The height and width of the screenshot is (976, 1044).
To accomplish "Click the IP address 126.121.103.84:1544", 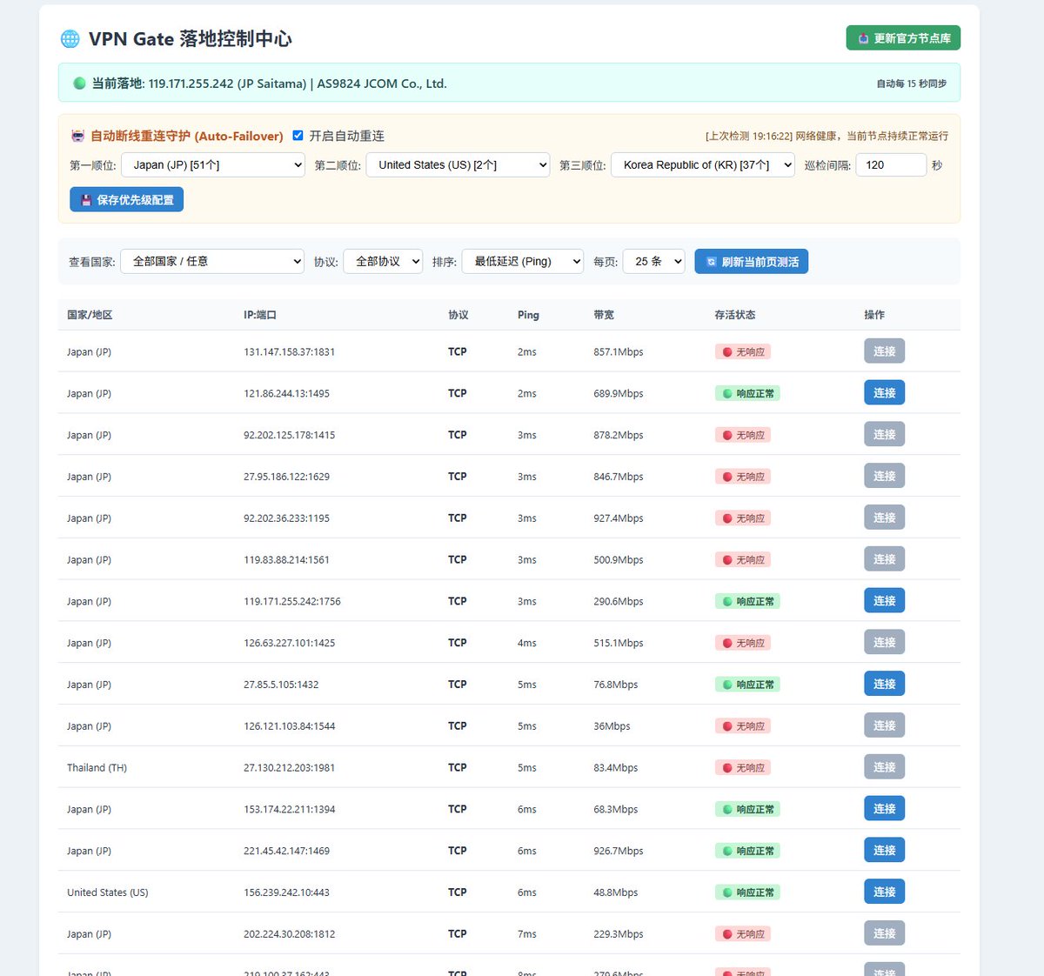I will 289,726.
